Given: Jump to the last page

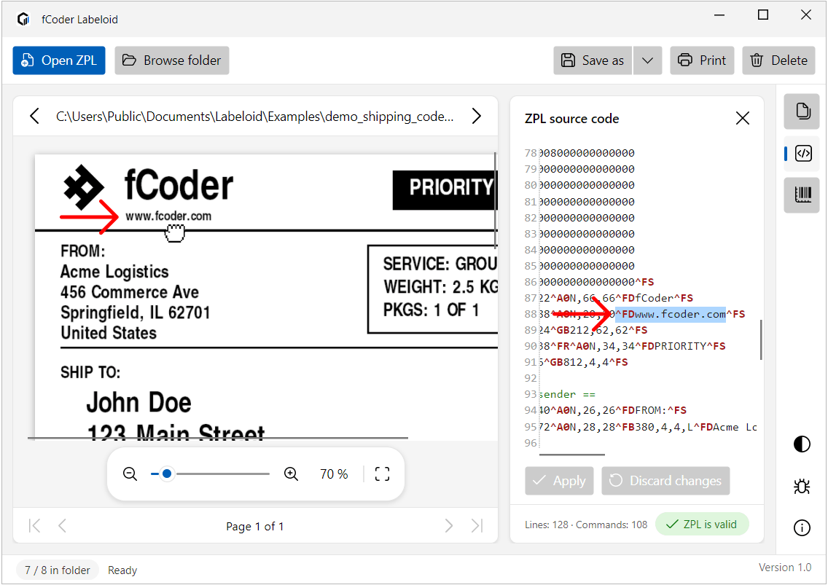Looking at the screenshot, I should tap(476, 526).
